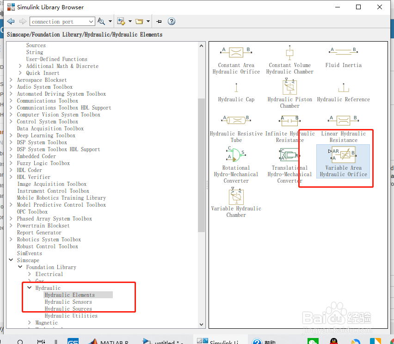Select the Variable Area Hydraulic Orifice block
This screenshot has height=344, width=394.
(343, 161)
